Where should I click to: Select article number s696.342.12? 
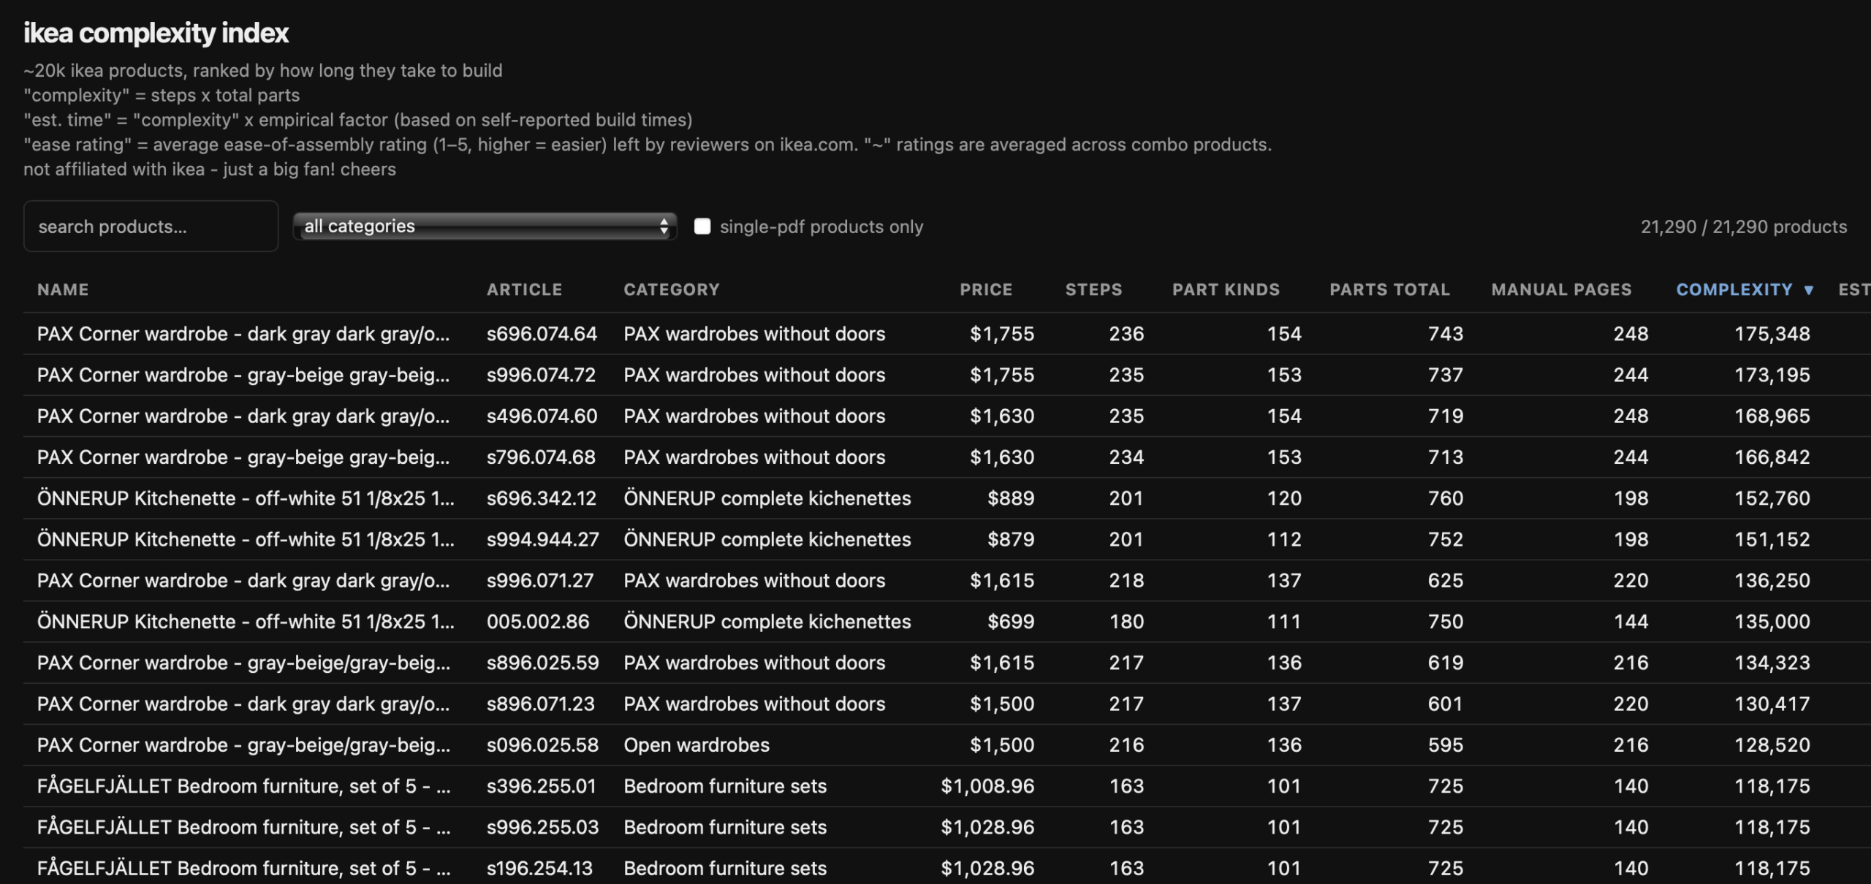pyautogui.click(x=542, y=498)
